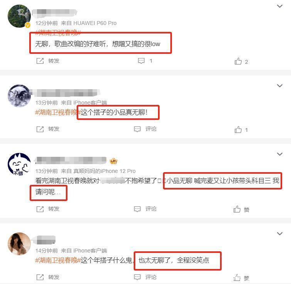Screen dimensions: 291x284
Task: Comment on the second post from iPhone客户端
Action: coord(145,129)
